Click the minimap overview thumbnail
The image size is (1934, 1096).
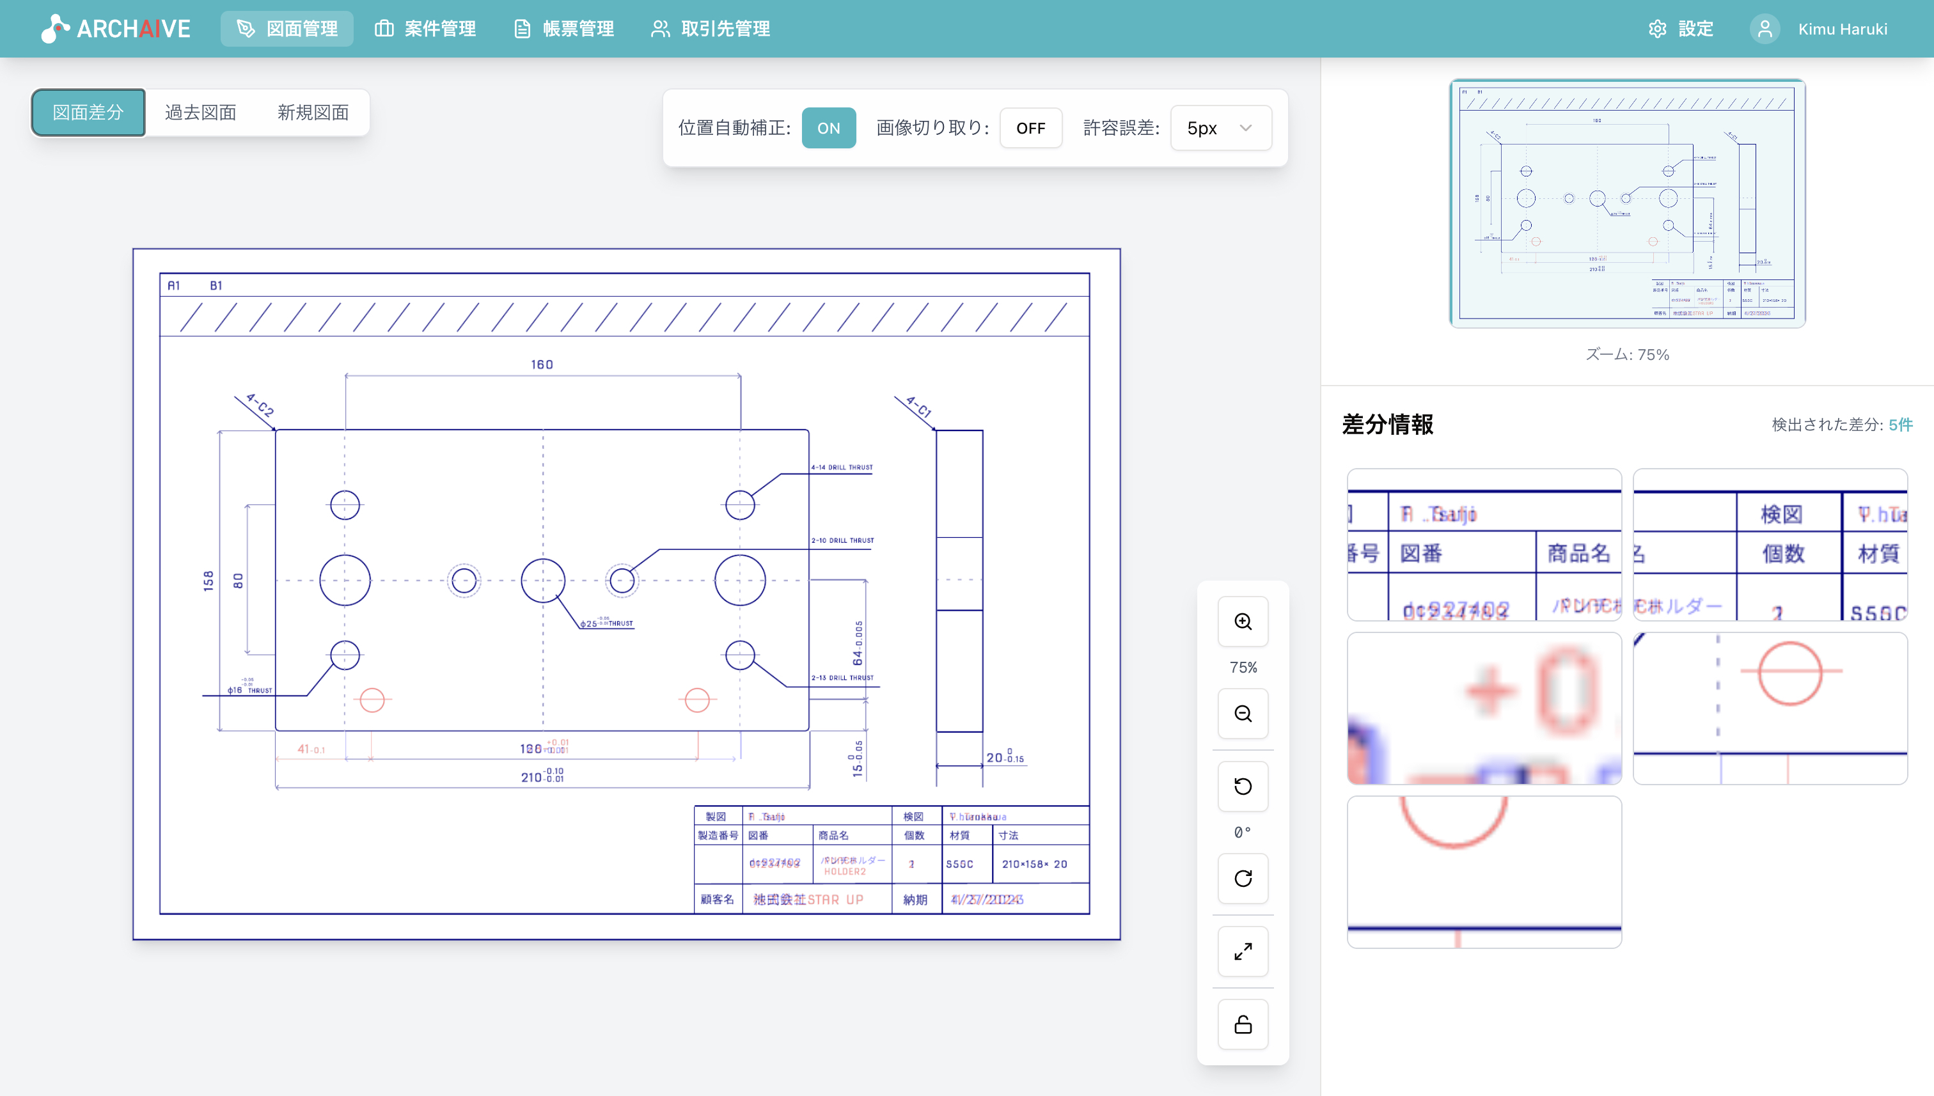pos(1627,203)
